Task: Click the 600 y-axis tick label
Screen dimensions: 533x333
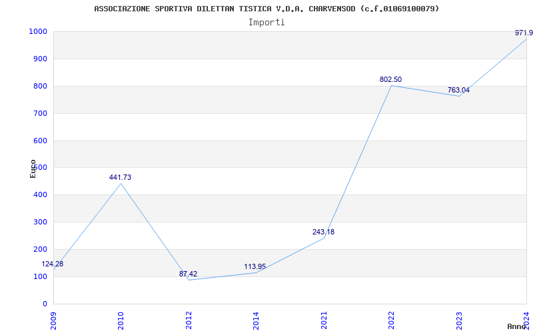Action: (x=39, y=141)
